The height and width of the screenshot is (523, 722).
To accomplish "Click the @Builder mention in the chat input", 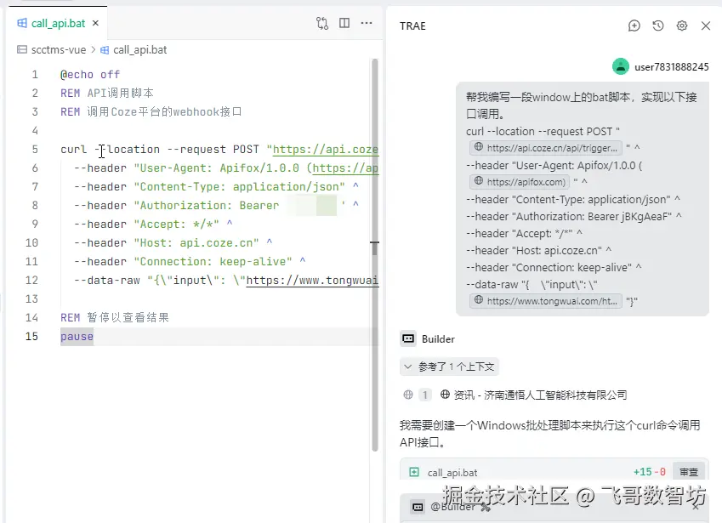I will (452, 507).
